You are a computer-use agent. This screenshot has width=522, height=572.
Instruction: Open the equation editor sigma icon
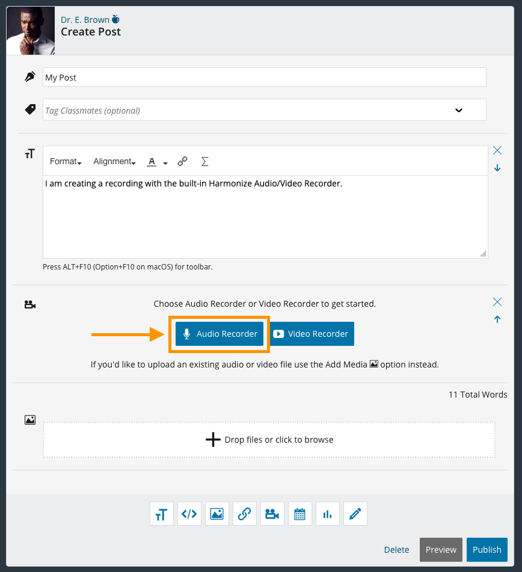point(204,161)
